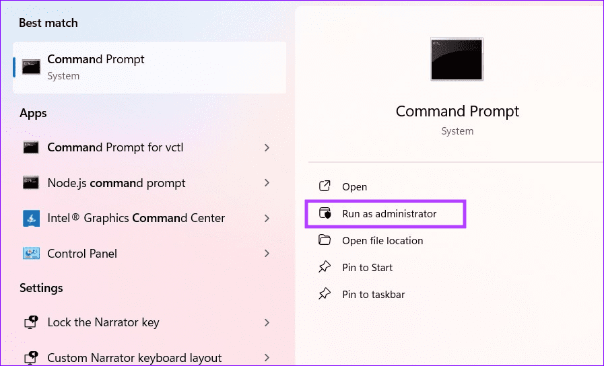Expand Intel Graphics Command Center chevron
604x366 pixels.
(267, 218)
